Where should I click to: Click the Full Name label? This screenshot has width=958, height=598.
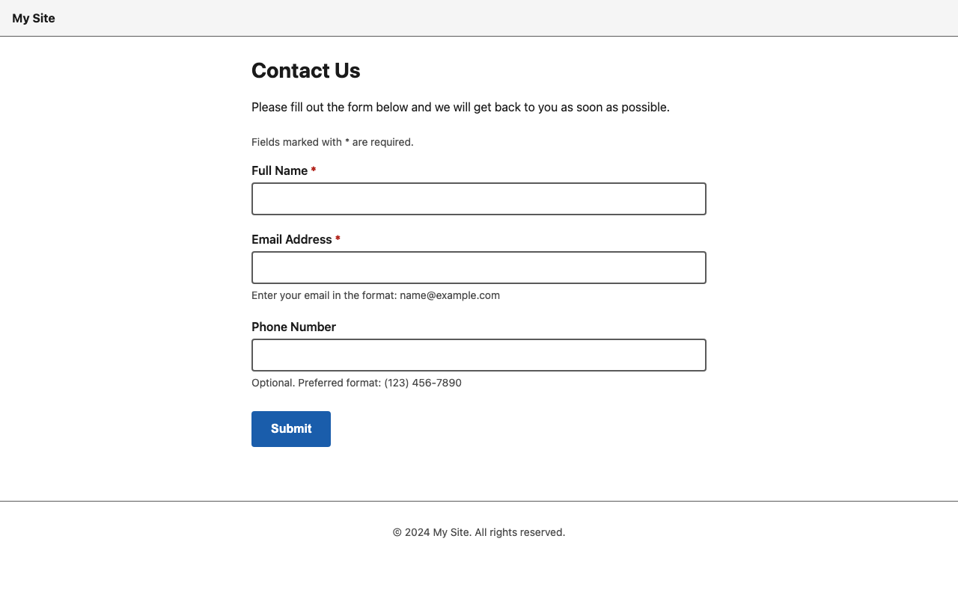point(278,170)
